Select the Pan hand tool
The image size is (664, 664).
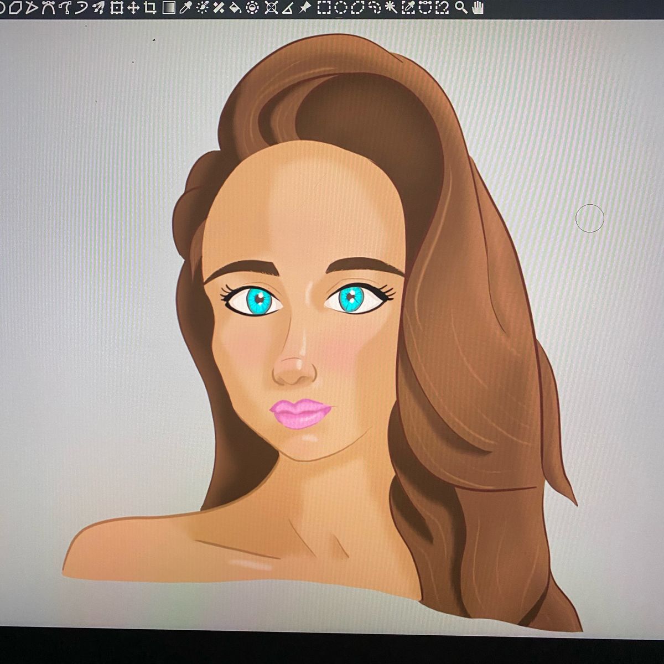[478, 8]
